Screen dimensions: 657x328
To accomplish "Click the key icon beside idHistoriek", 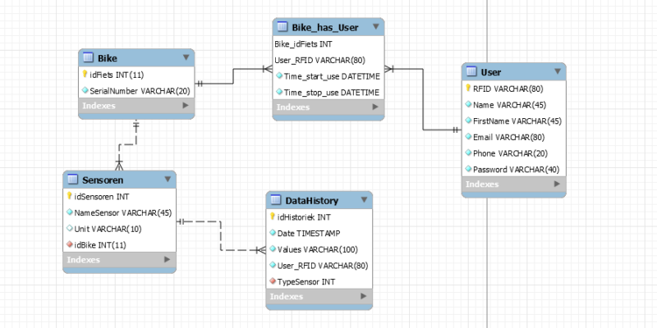I will tap(273, 217).
